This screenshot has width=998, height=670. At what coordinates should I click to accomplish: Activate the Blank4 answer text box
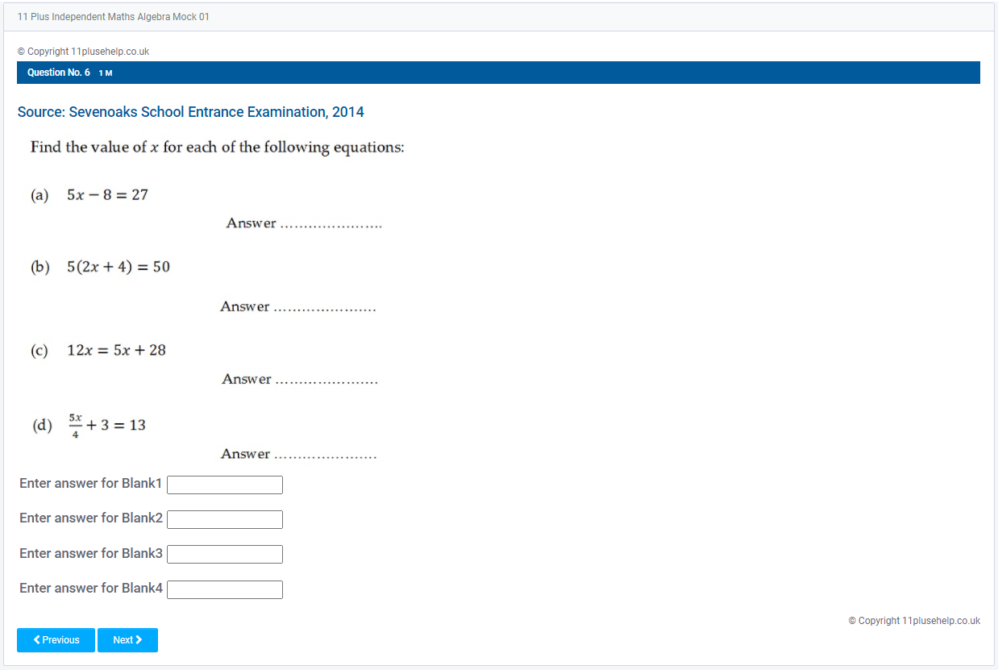(x=224, y=589)
